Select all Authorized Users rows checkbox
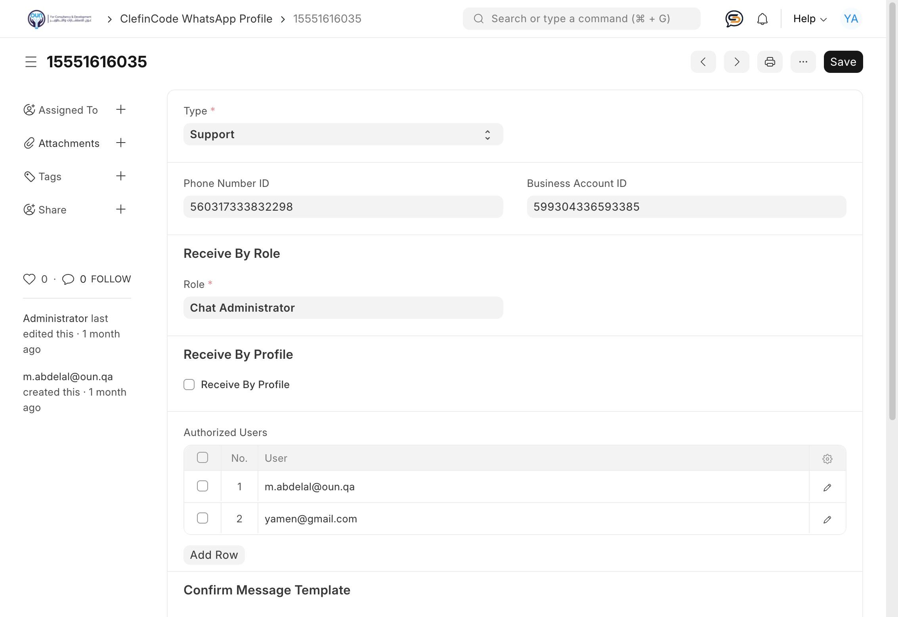 click(203, 458)
